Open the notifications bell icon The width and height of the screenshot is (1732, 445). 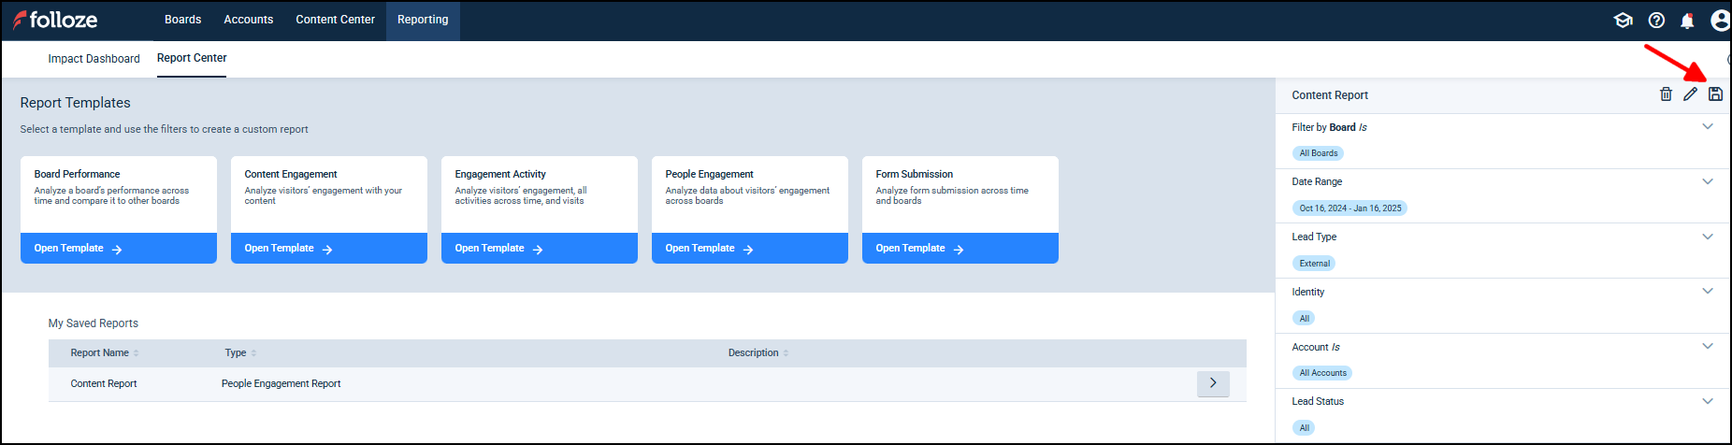pyautogui.click(x=1687, y=21)
